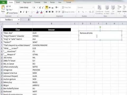Open Format as Table gallery
127x95 pixels.
coord(107,10)
